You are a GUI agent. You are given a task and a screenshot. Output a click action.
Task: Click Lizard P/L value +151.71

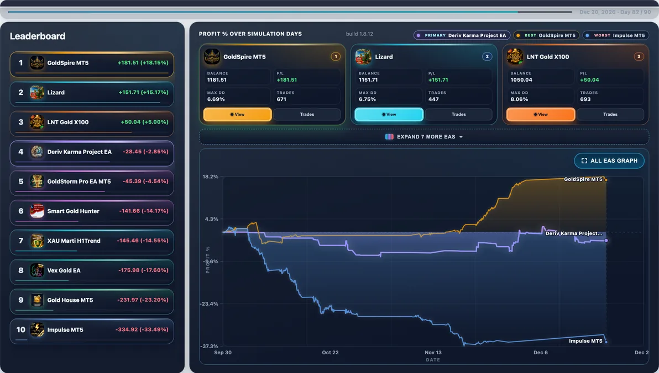click(438, 79)
